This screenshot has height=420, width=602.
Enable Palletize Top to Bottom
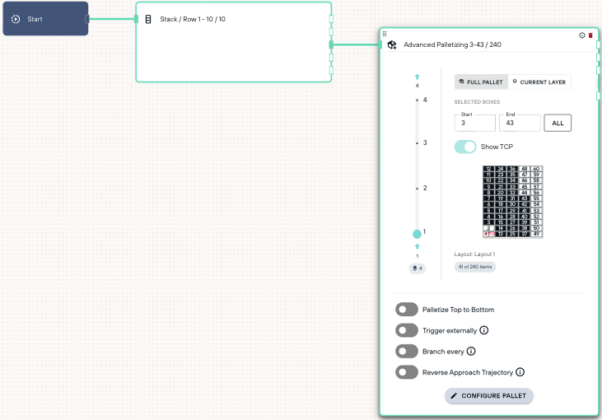pyautogui.click(x=407, y=310)
